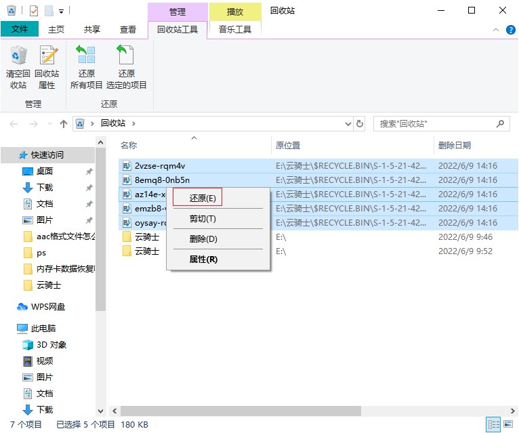The width and height of the screenshot is (519, 433).
Task: Open the recent locations dropdown arrow
Action: [49, 124]
